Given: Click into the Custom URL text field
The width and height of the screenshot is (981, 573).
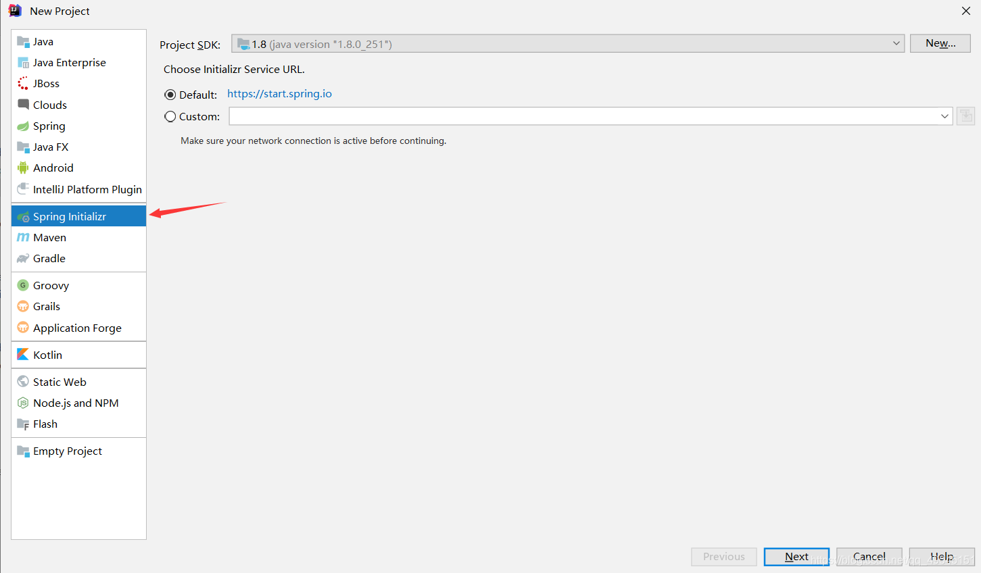Looking at the screenshot, I should coord(583,116).
